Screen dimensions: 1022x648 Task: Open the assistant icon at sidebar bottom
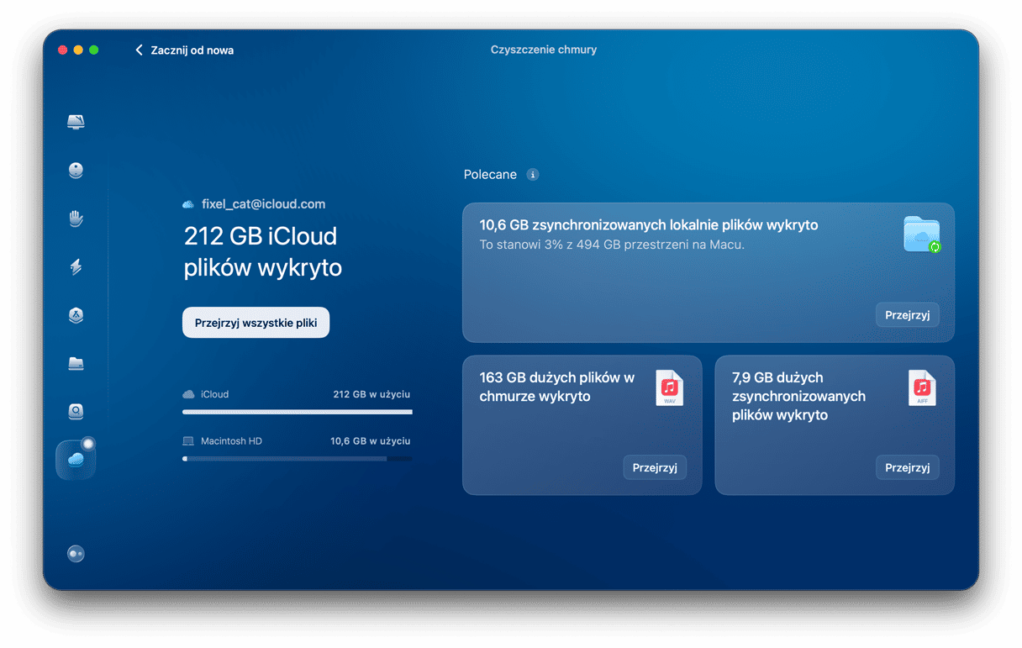76,554
